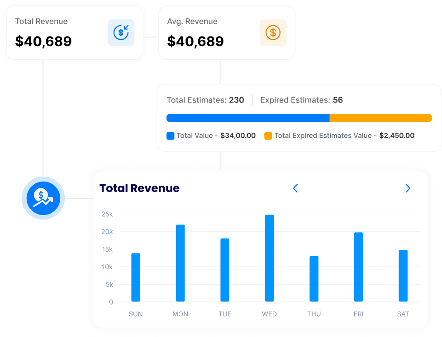Click the $40,689 value under Total Revenue

tap(43, 42)
